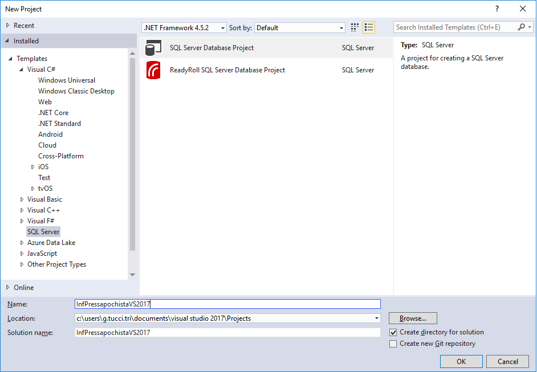This screenshot has width=537, height=372.
Task: Expand Other Project Types node arrow
Action: 22,264
